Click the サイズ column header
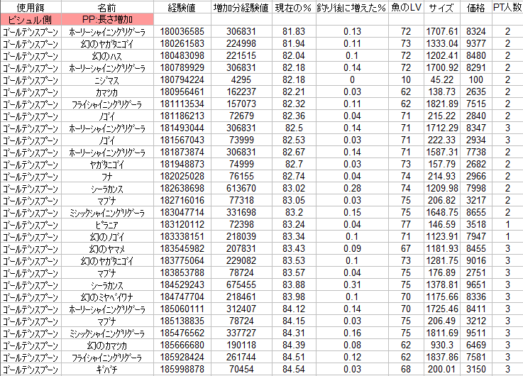 click(x=442, y=7)
